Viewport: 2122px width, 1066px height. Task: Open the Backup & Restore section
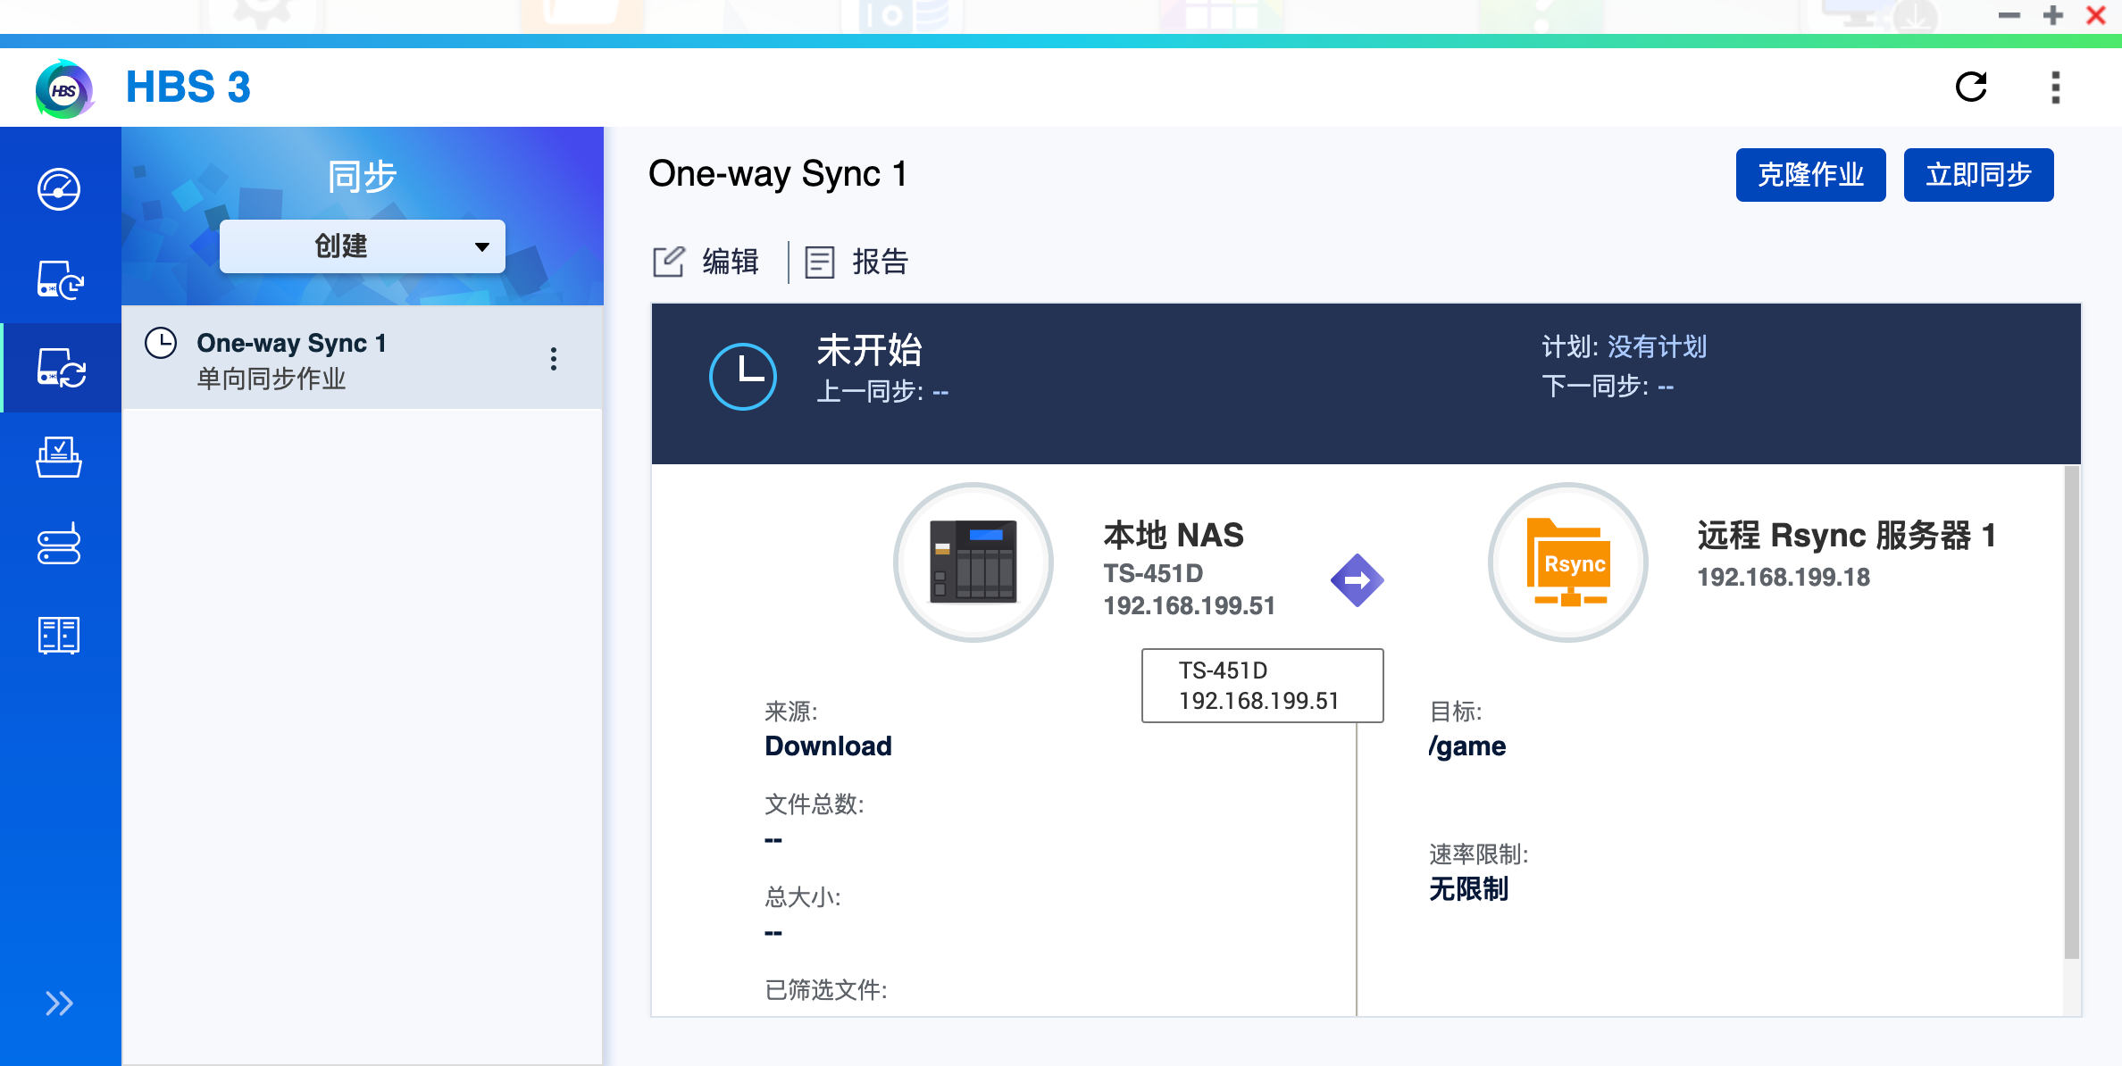[x=59, y=281]
